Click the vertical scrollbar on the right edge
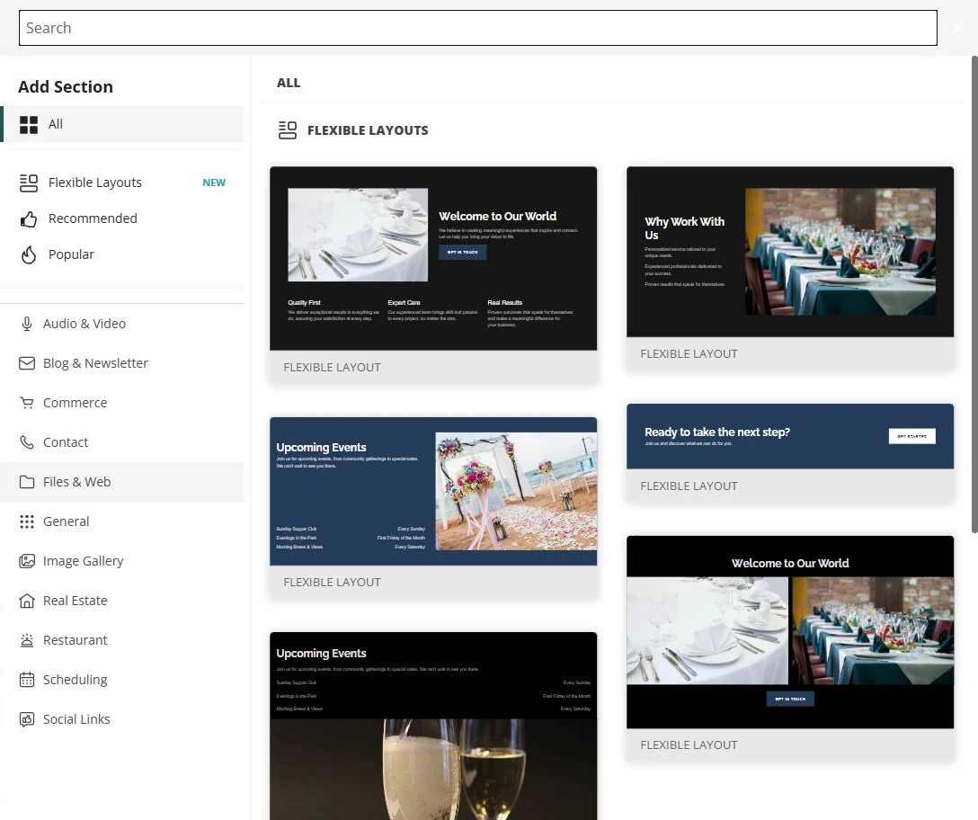This screenshot has height=820, width=978. (974, 295)
